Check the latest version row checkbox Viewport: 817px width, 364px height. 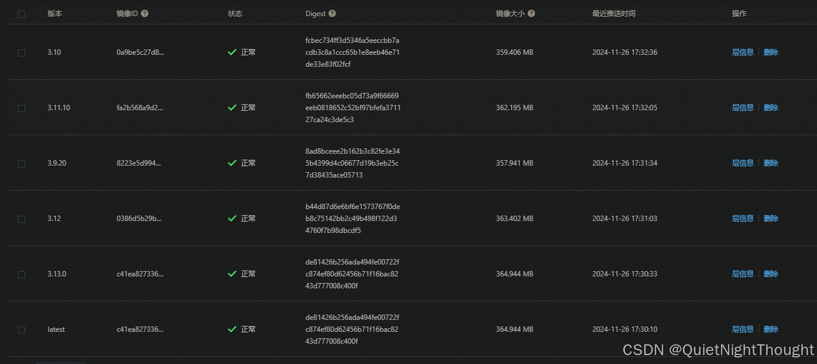(x=21, y=330)
